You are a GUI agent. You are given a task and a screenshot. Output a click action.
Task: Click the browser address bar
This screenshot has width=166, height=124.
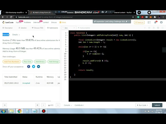coord(74,17)
